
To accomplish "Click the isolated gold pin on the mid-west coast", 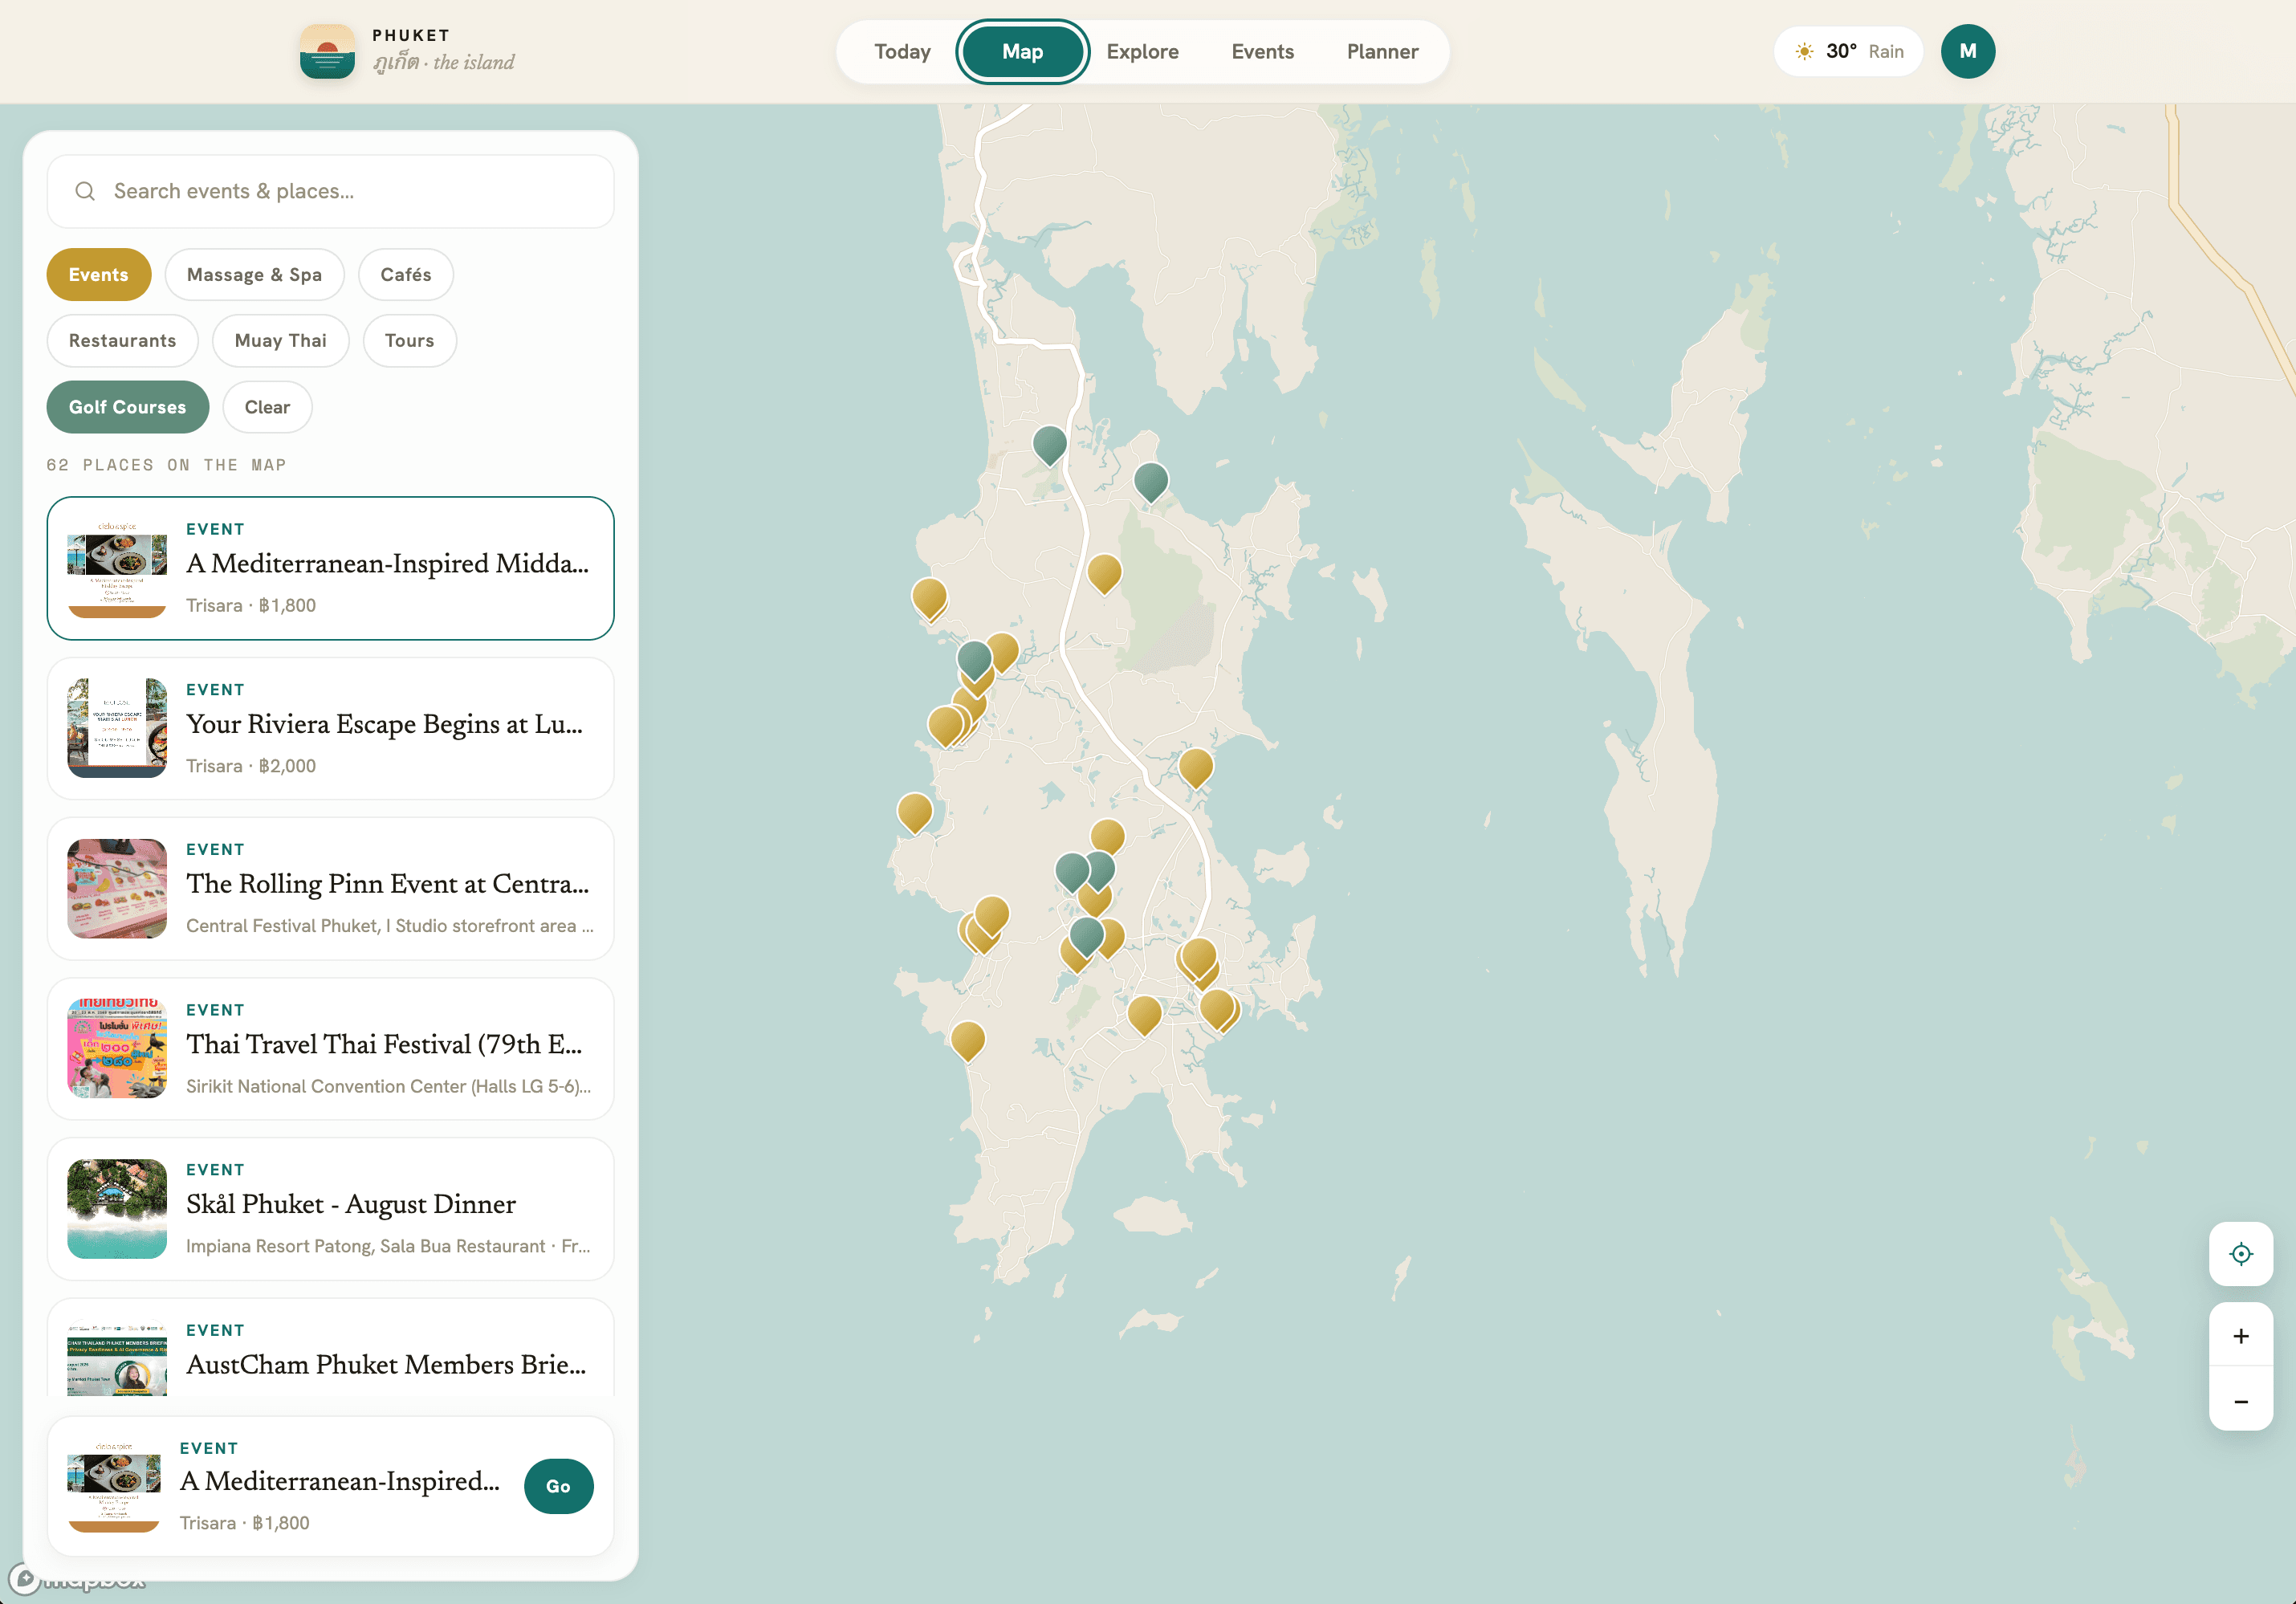I will click(x=914, y=812).
